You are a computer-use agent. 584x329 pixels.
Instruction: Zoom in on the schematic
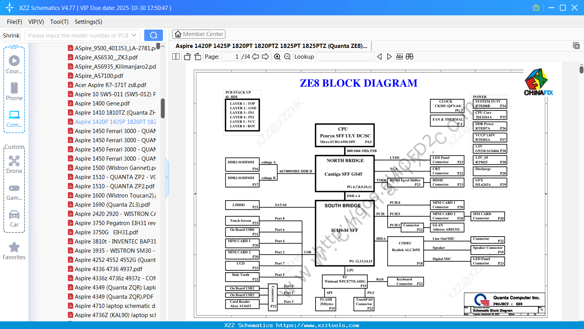[x=277, y=57]
